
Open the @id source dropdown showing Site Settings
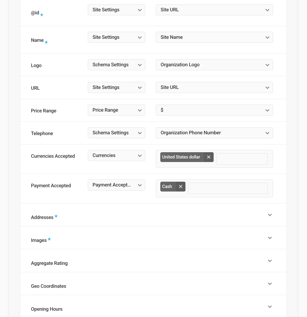(116, 10)
